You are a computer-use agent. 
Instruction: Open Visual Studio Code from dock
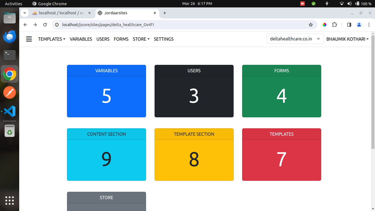10,111
